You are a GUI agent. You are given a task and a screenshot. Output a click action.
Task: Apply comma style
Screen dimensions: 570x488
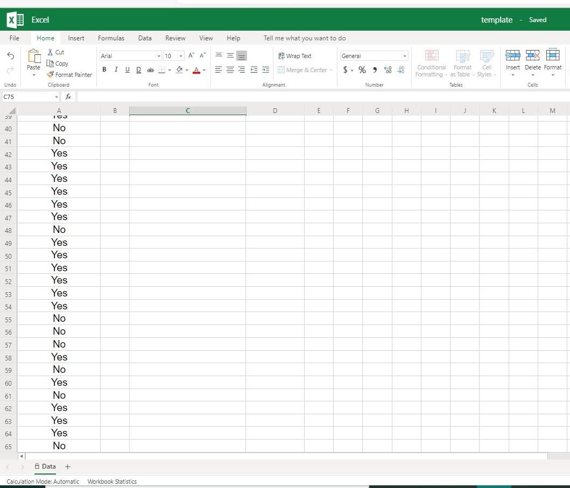point(375,70)
